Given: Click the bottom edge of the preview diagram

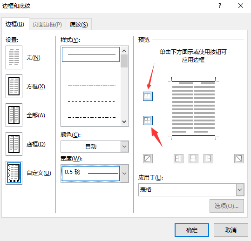Looking at the screenshot, I should [x=193, y=135].
